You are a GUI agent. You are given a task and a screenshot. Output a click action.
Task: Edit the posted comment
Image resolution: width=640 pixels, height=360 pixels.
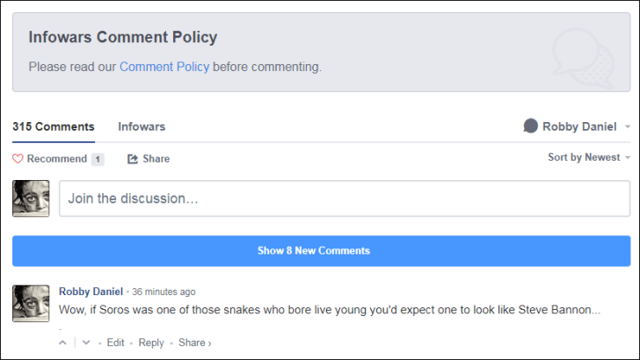point(115,342)
